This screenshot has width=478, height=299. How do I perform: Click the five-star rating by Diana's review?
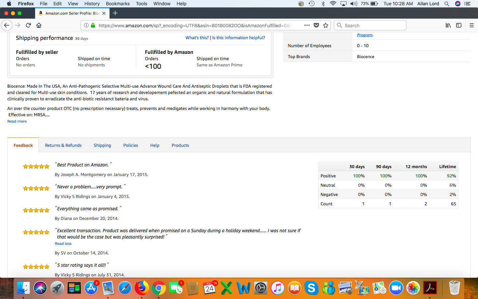pos(36,210)
